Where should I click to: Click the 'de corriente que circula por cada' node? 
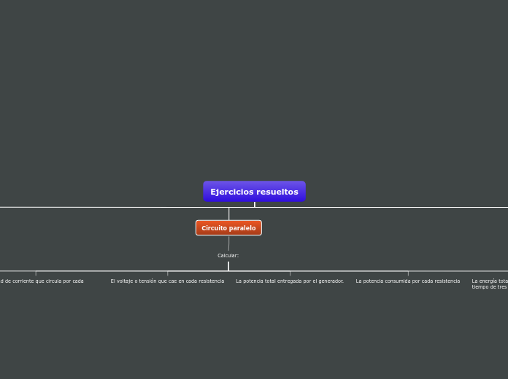click(42, 281)
